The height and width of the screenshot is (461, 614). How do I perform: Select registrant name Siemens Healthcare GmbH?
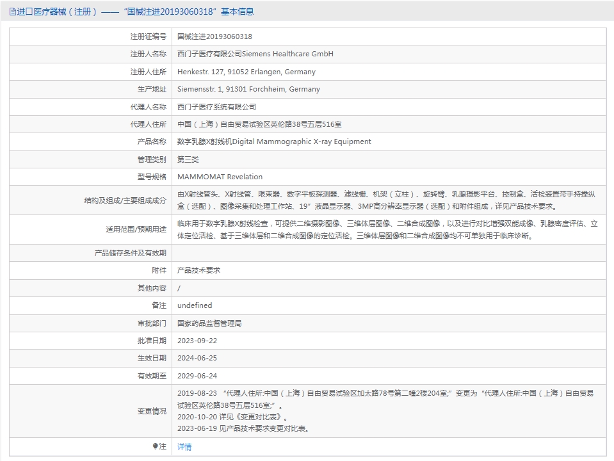pos(288,54)
